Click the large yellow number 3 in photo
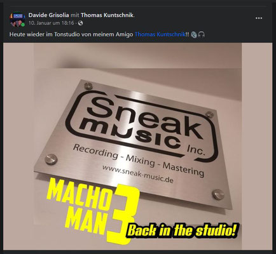This screenshot has height=254, width=276. point(124,214)
